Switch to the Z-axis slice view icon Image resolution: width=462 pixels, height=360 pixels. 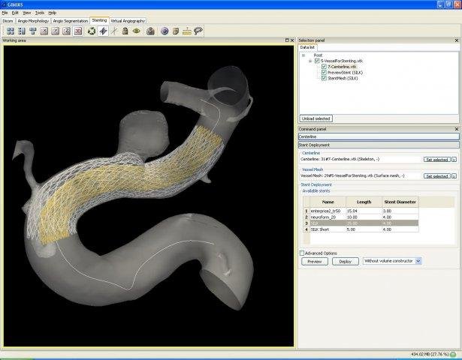coord(67,31)
